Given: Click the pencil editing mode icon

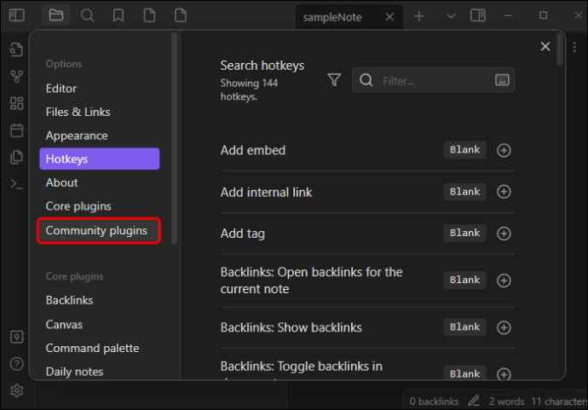Looking at the screenshot, I should pos(474,401).
